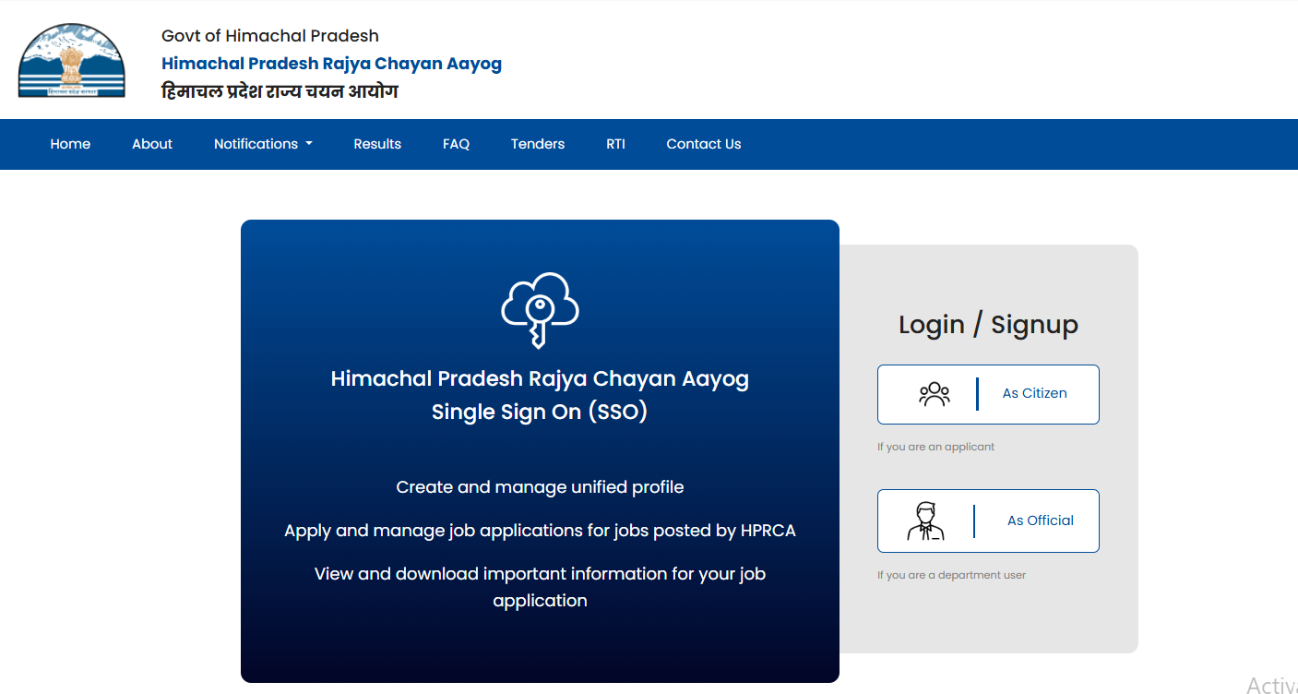Open the FAQ page
This screenshot has height=694, width=1298.
click(456, 144)
